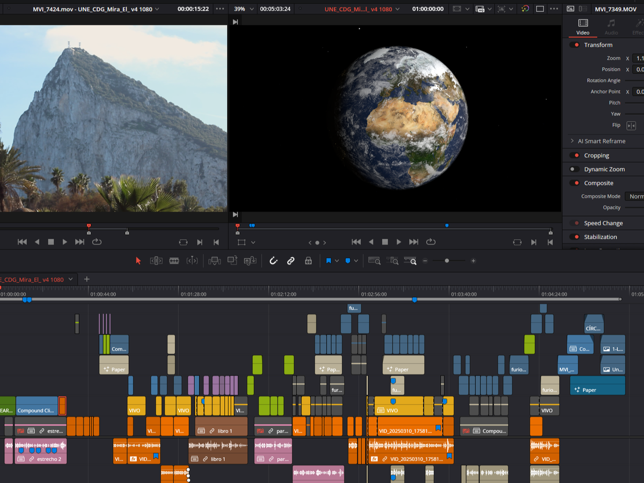The image size is (644, 483).
Task: Enable Loop in the source viewer
Action: (97, 242)
